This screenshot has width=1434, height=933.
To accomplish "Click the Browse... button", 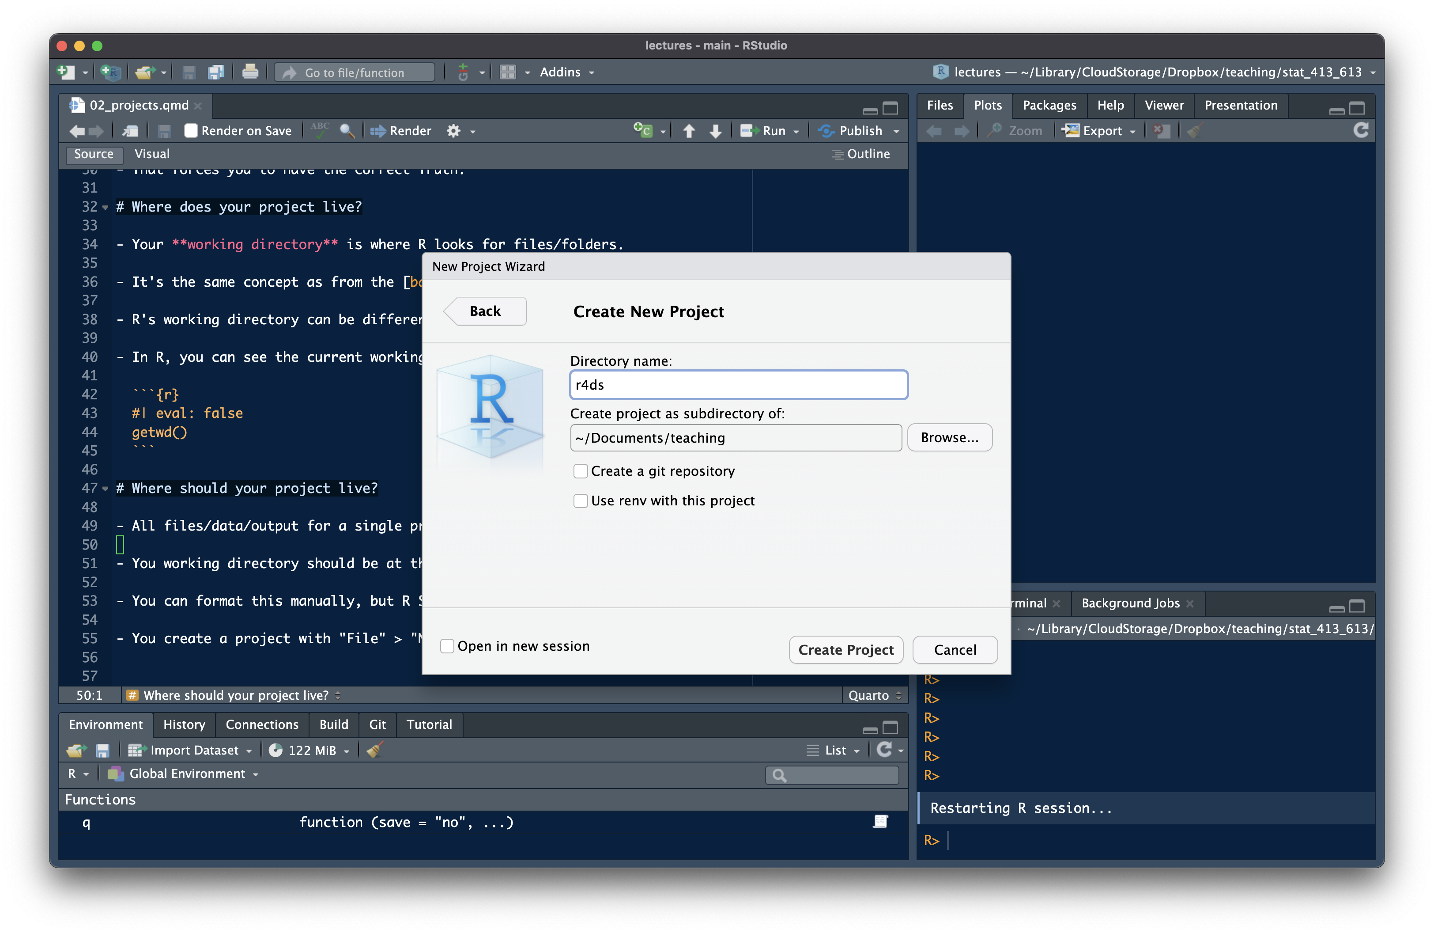I will pos(949,438).
